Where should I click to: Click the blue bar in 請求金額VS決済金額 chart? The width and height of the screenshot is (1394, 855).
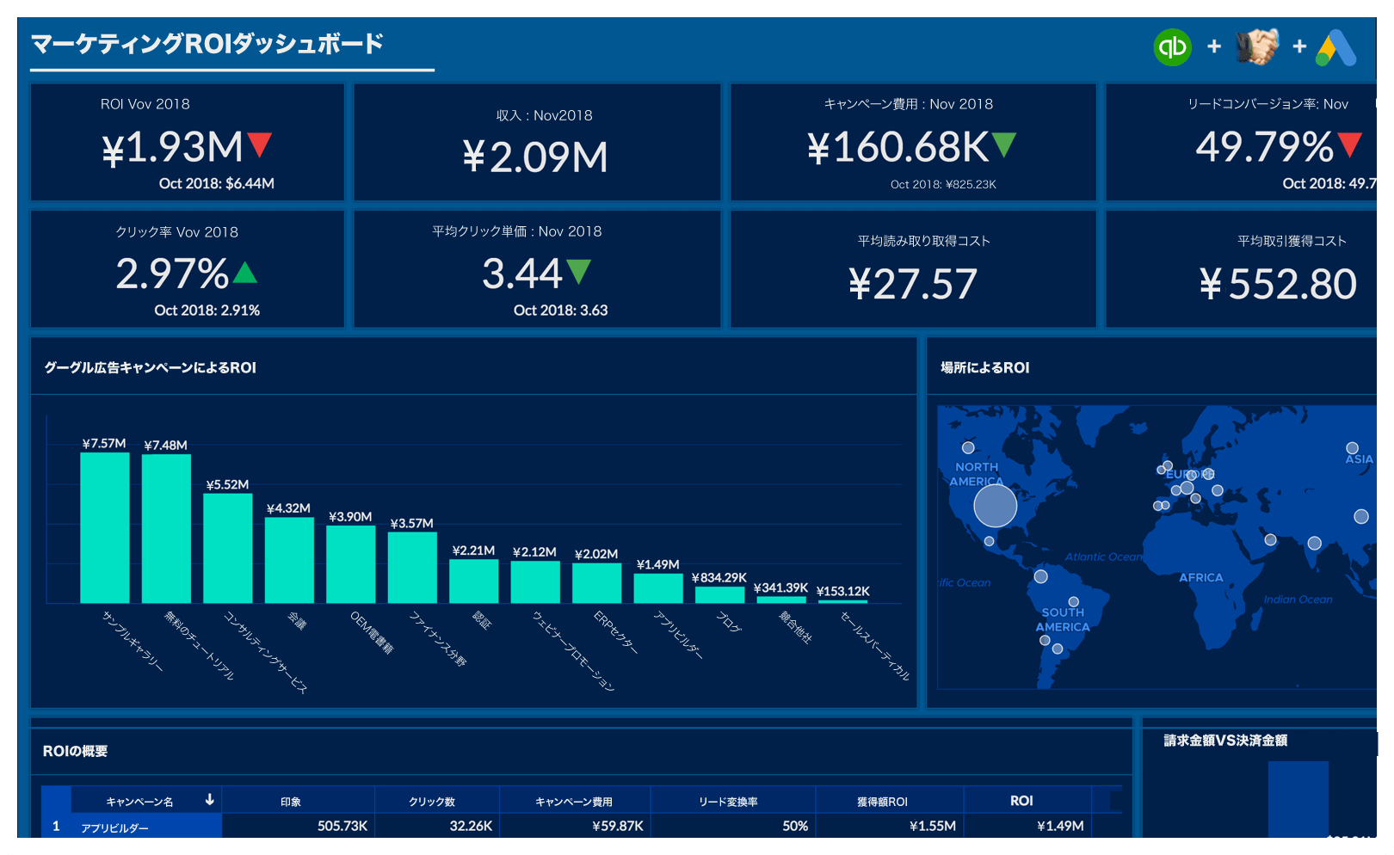pyautogui.click(x=1298, y=799)
